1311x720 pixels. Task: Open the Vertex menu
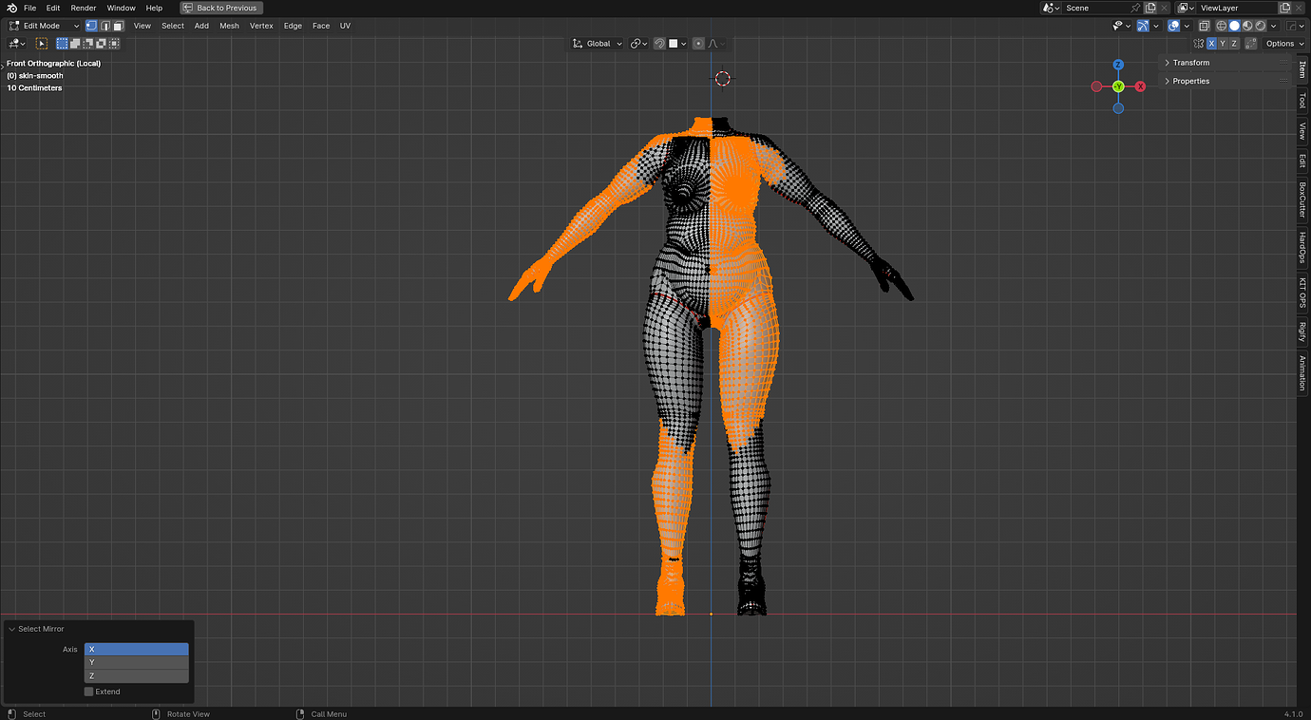point(261,26)
